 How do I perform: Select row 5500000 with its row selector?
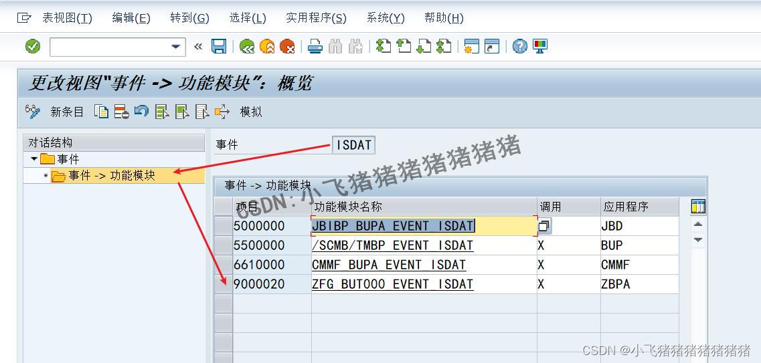(224, 245)
